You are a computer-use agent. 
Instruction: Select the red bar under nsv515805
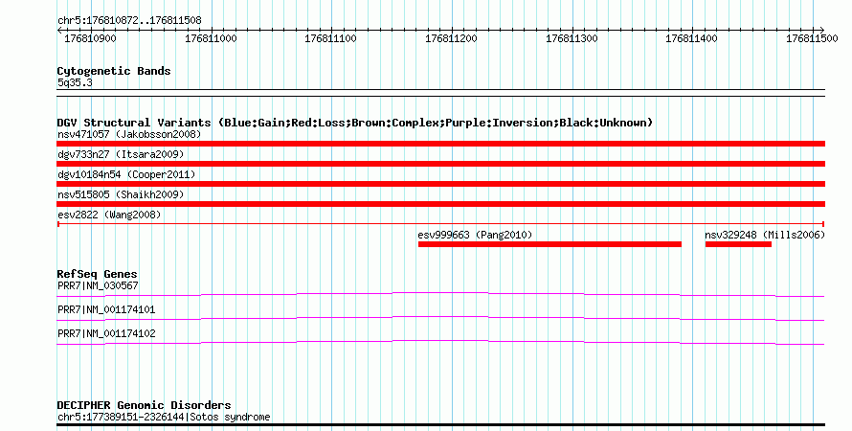(x=440, y=204)
